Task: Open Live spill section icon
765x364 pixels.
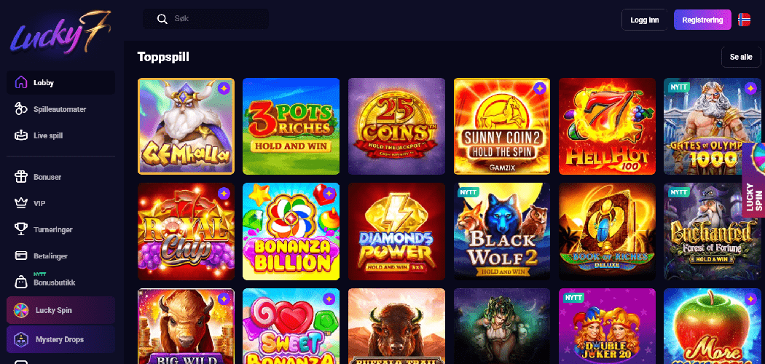Action: point(20,135)
